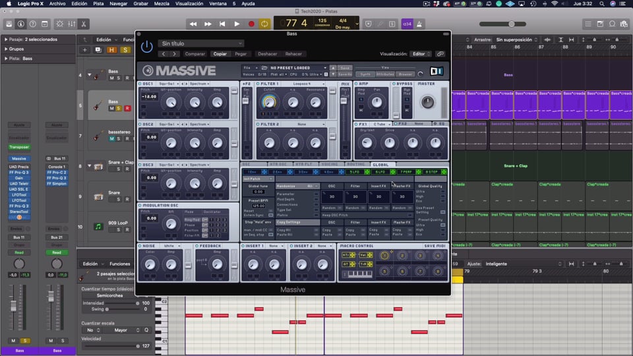
Task: Open the Mezcla menu
Action: pos(162,4)
